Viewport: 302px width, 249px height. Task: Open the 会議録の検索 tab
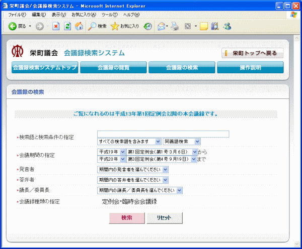182,67
